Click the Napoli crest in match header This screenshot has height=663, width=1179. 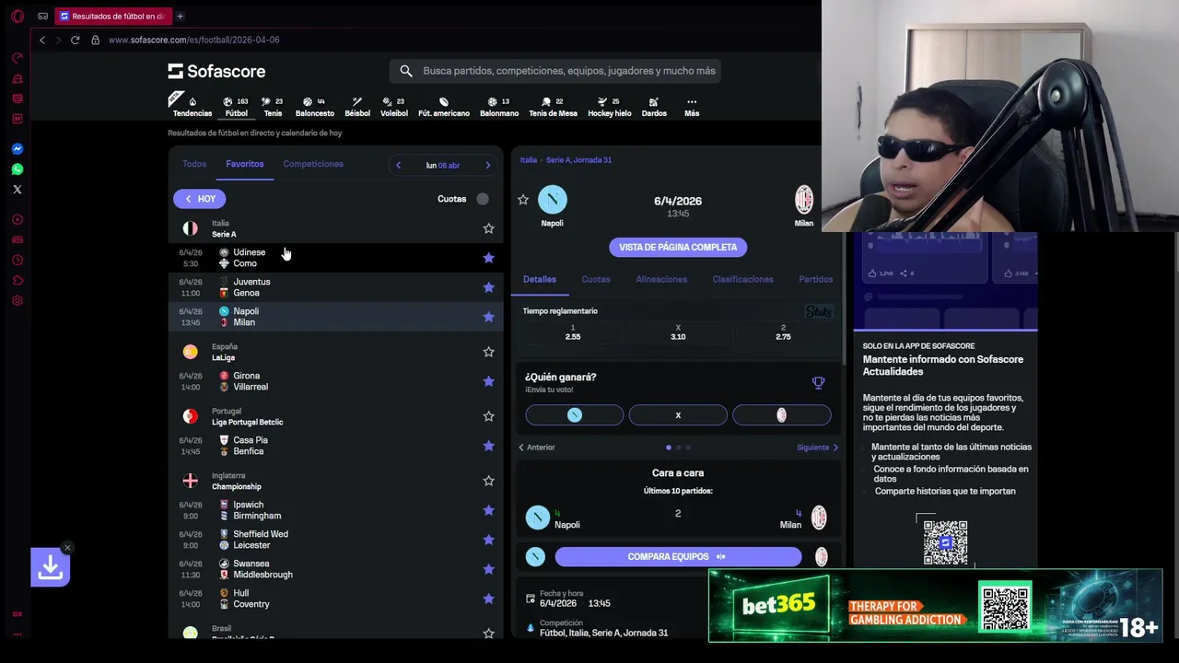pyautogui.click(x=553, y=200)
